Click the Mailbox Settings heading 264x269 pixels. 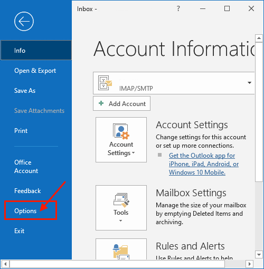pyautogui.click(x=191, y=193)
